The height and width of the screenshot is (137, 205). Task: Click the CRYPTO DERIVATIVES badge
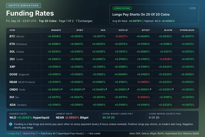coord(24,5)
